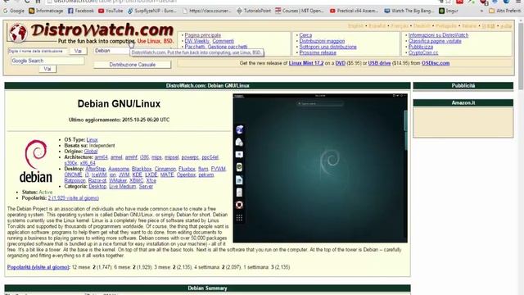Screen dimensions: 524x295
Task: Click the Desktop category link
Action: (97, 187)
